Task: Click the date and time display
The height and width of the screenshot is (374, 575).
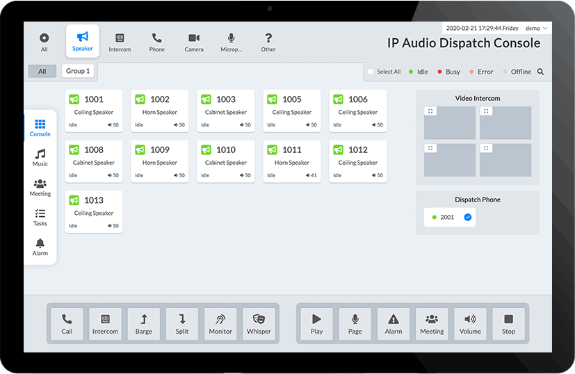Action: click(x=483, y=29)
